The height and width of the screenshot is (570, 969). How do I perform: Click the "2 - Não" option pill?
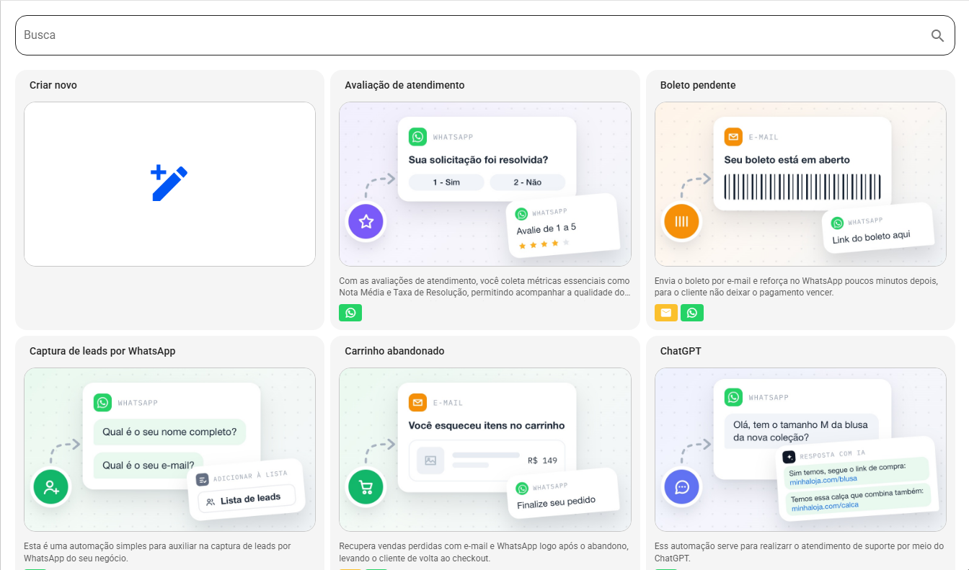point(527,182)
